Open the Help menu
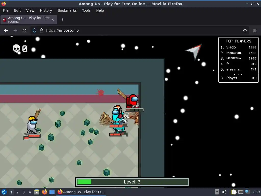 [x=100, y=10]
